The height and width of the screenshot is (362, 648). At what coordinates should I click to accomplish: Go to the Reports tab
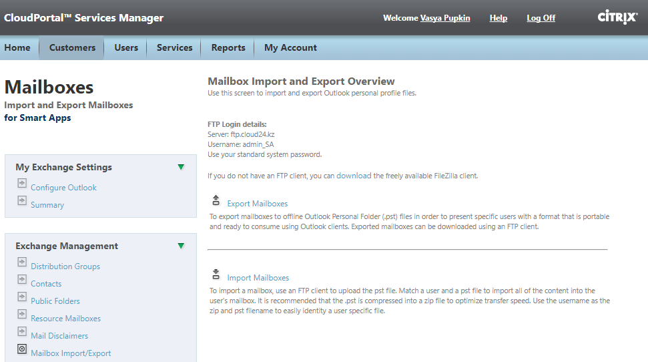click(228, 47)
